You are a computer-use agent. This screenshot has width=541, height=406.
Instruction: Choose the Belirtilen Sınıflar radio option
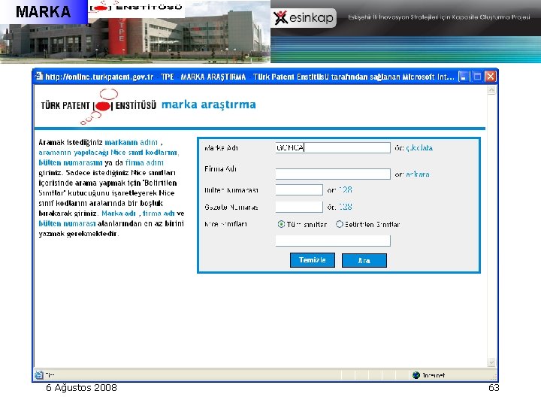pyautogui.click(x=340, y=224)
